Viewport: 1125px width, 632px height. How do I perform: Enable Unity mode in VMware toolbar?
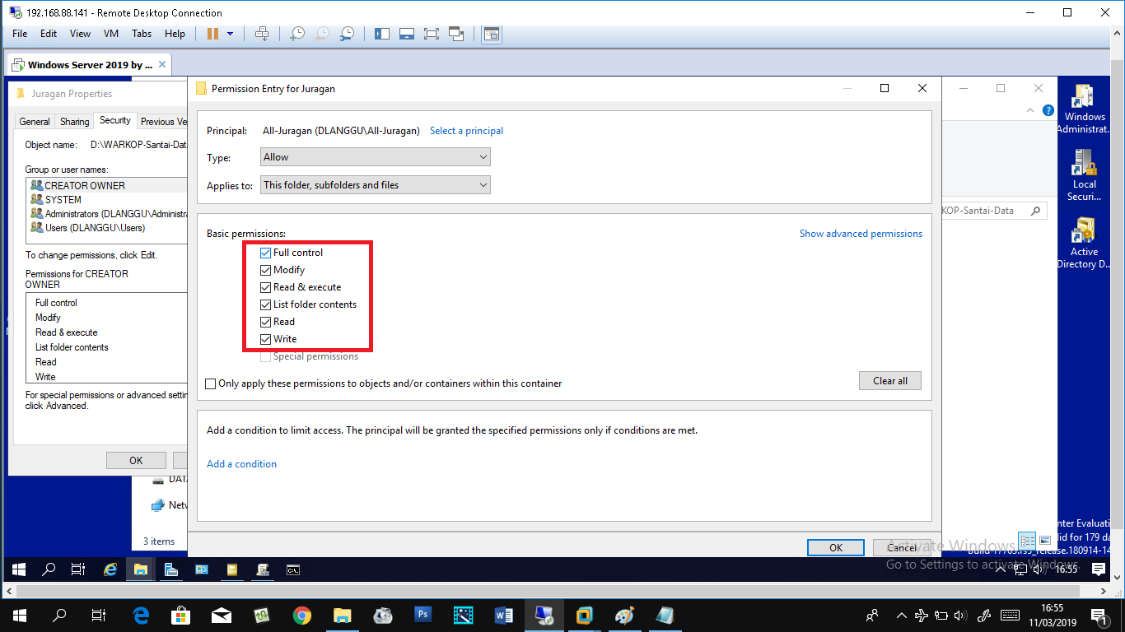coord(455,34)
